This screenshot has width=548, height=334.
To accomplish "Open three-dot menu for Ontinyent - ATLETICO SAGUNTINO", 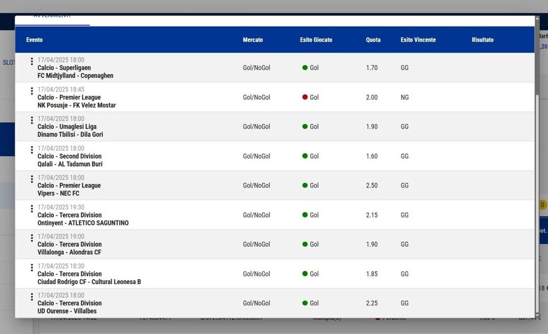I will click(32, 209).
